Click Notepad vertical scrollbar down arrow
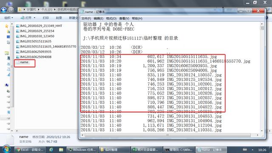Viewport: 272px width, 153px height. (x=262, y=131)
